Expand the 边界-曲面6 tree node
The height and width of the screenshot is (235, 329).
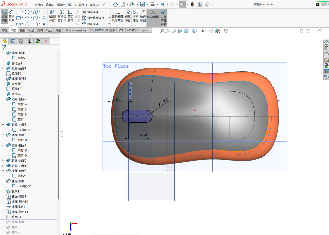(x=3, y=161)
